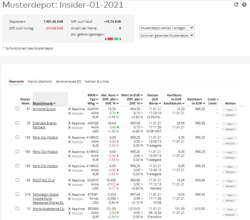Click grey arrow beside At Home Group 6,10
The image size is (250, 220).
point(142,113)
